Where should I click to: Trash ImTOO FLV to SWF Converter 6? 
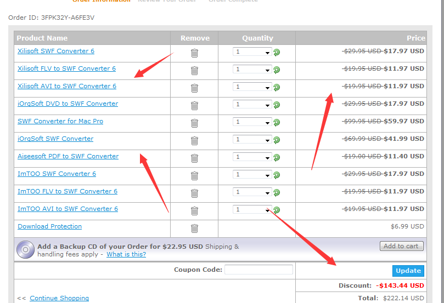click(194, 193)
